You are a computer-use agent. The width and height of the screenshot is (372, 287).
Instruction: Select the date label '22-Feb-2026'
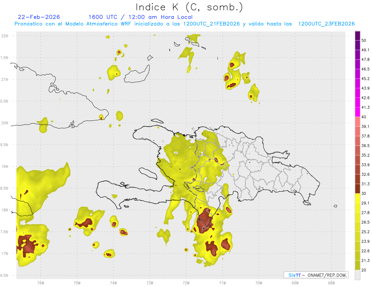coord(39,17)
